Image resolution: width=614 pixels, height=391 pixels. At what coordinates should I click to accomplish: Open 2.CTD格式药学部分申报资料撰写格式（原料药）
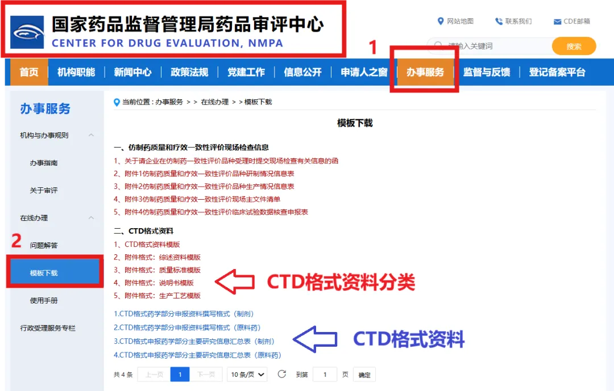coord(187,327)
